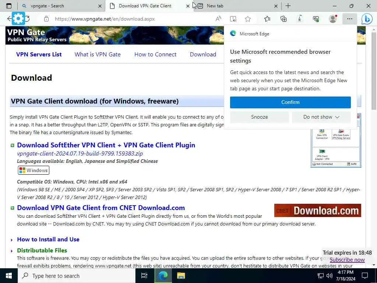This screenshot has width=377, height=283.
Task: Snooze the Edge settings prompt
Action: tap(260, 117)
